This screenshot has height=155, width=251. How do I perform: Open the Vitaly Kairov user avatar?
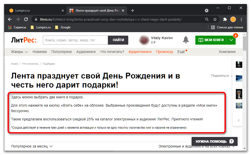144,40
